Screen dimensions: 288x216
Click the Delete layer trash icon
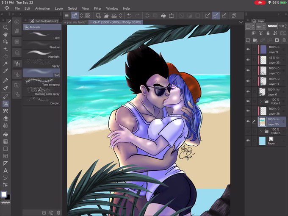tap(284, 40)
